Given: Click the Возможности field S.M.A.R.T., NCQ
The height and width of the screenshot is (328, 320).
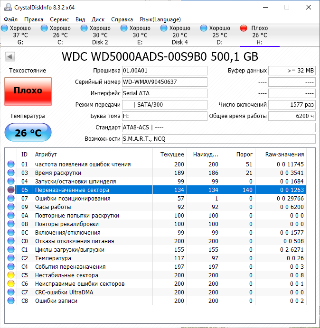Looking at the screenshot, I should point(218,139).
